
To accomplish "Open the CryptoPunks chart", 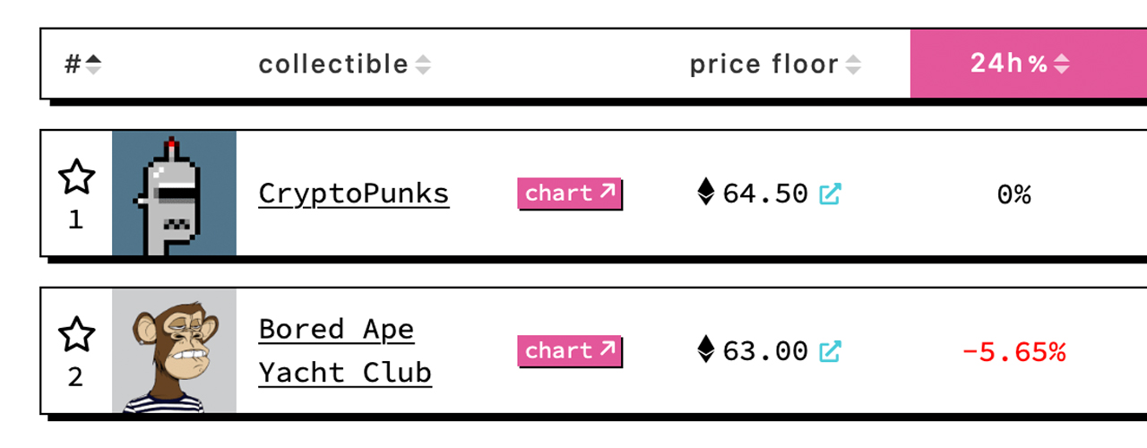I will [x=569, y=194].
